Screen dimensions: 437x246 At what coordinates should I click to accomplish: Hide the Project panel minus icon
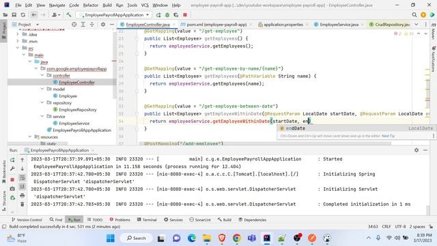112,25
